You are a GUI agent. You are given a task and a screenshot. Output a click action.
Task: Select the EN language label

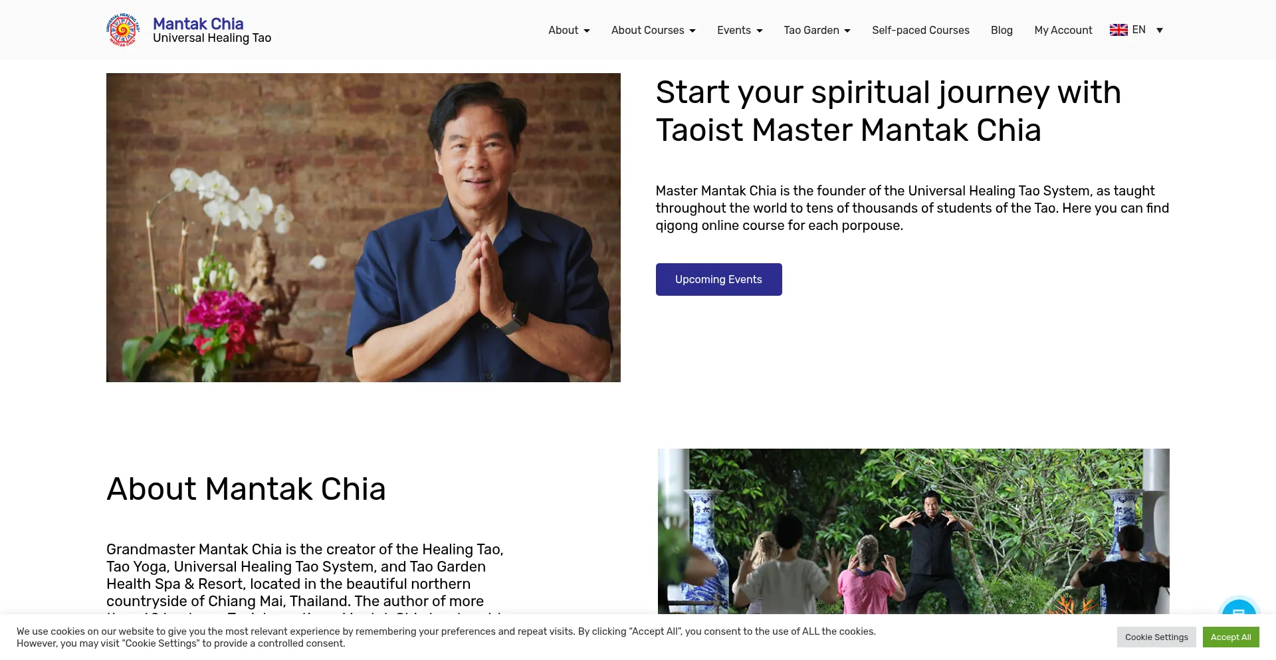pyautogui.click(x=1138, y=30)
